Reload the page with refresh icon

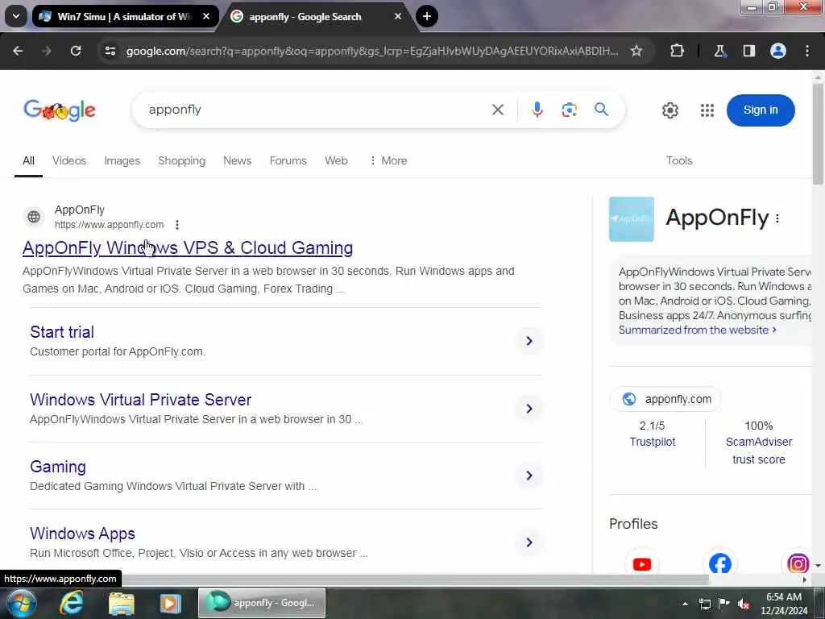tap(76, 51)
